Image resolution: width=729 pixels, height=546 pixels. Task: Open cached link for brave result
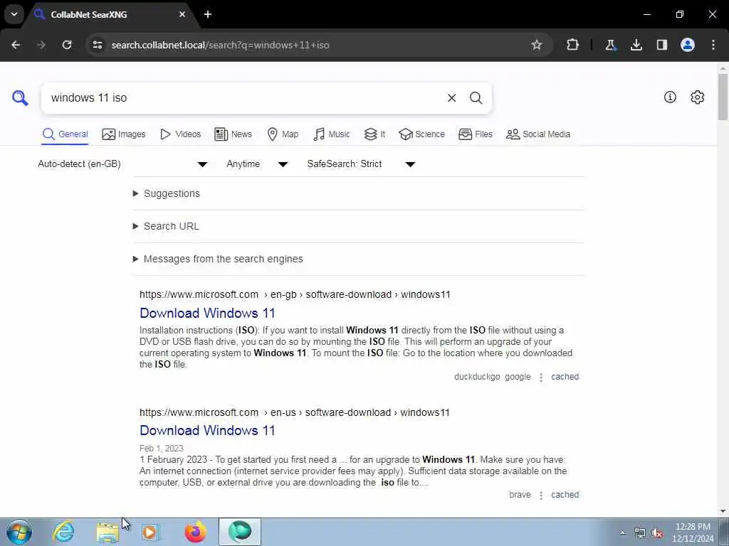pos(565,495)
